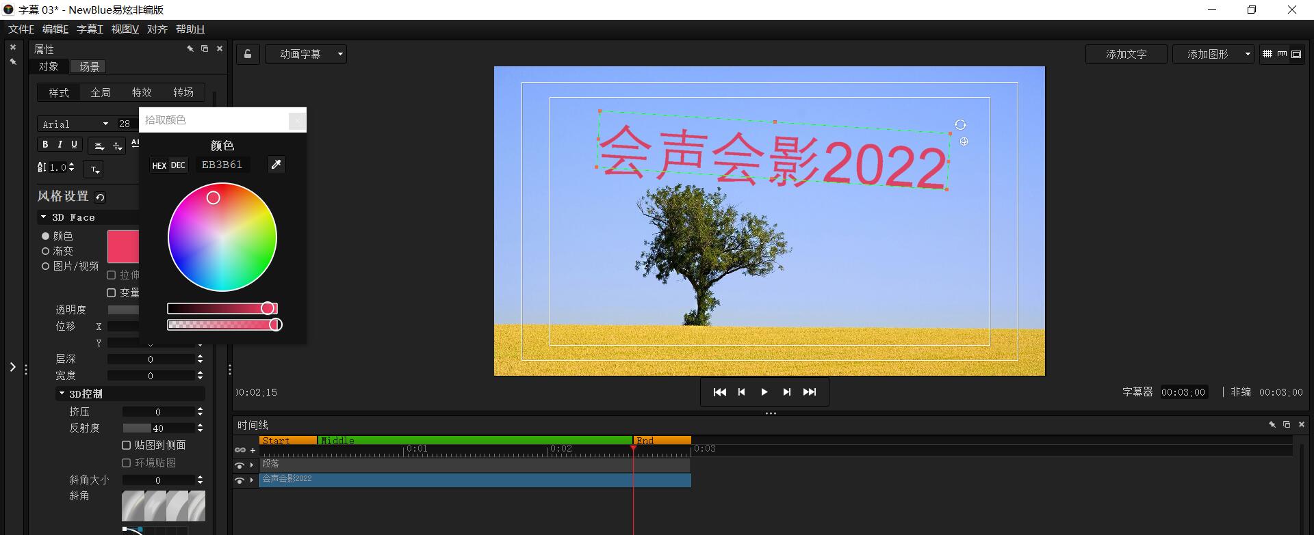
Task: Click the rotation handle on the title
Action: tap(960, 125)
